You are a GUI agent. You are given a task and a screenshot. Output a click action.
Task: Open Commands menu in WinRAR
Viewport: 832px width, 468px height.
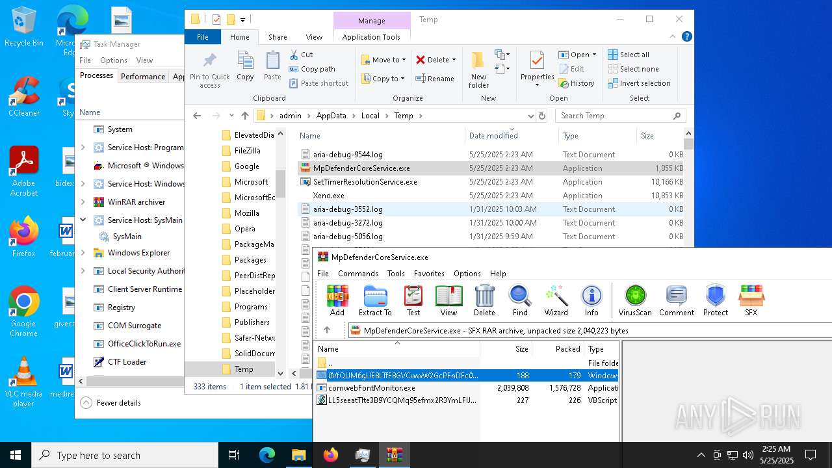click(x=358, y=274)
